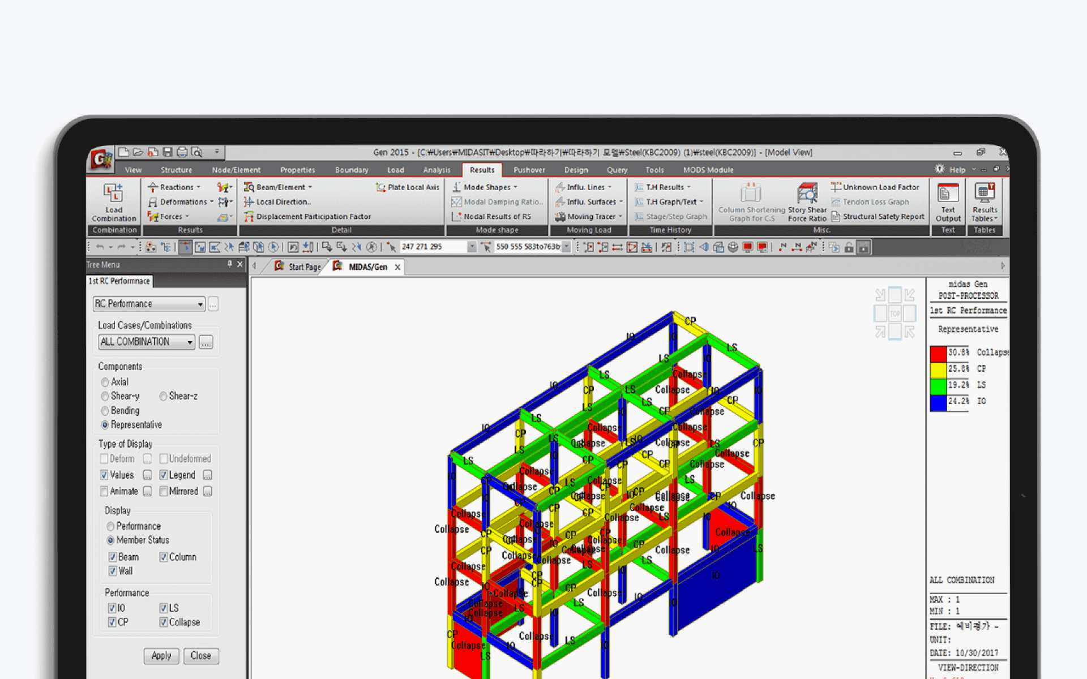
Task: Pin the Tree Menu panel
Action: click(229, 264)
